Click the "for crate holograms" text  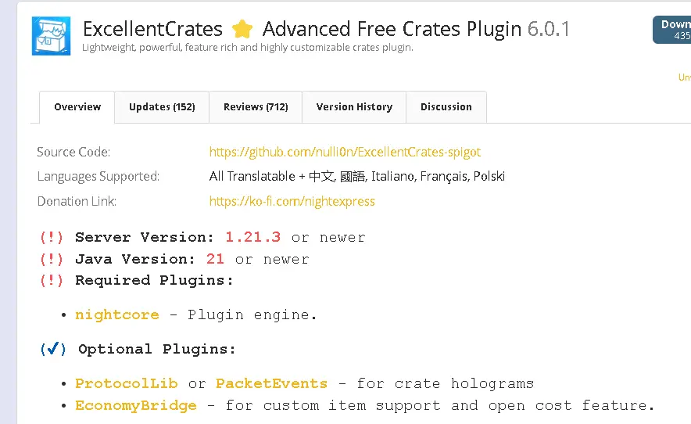tap(445, 384)
